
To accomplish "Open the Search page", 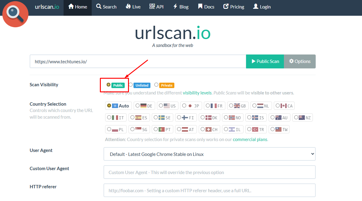I will click(x=106, y=7).
